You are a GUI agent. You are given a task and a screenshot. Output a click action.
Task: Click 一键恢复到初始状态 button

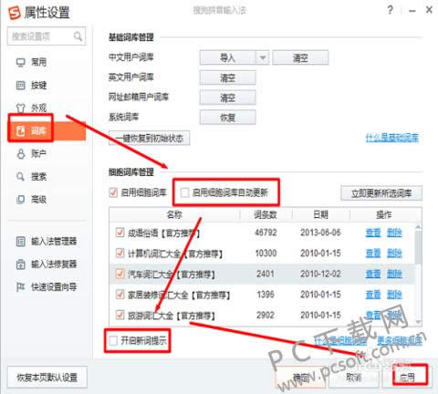[150, 139]
